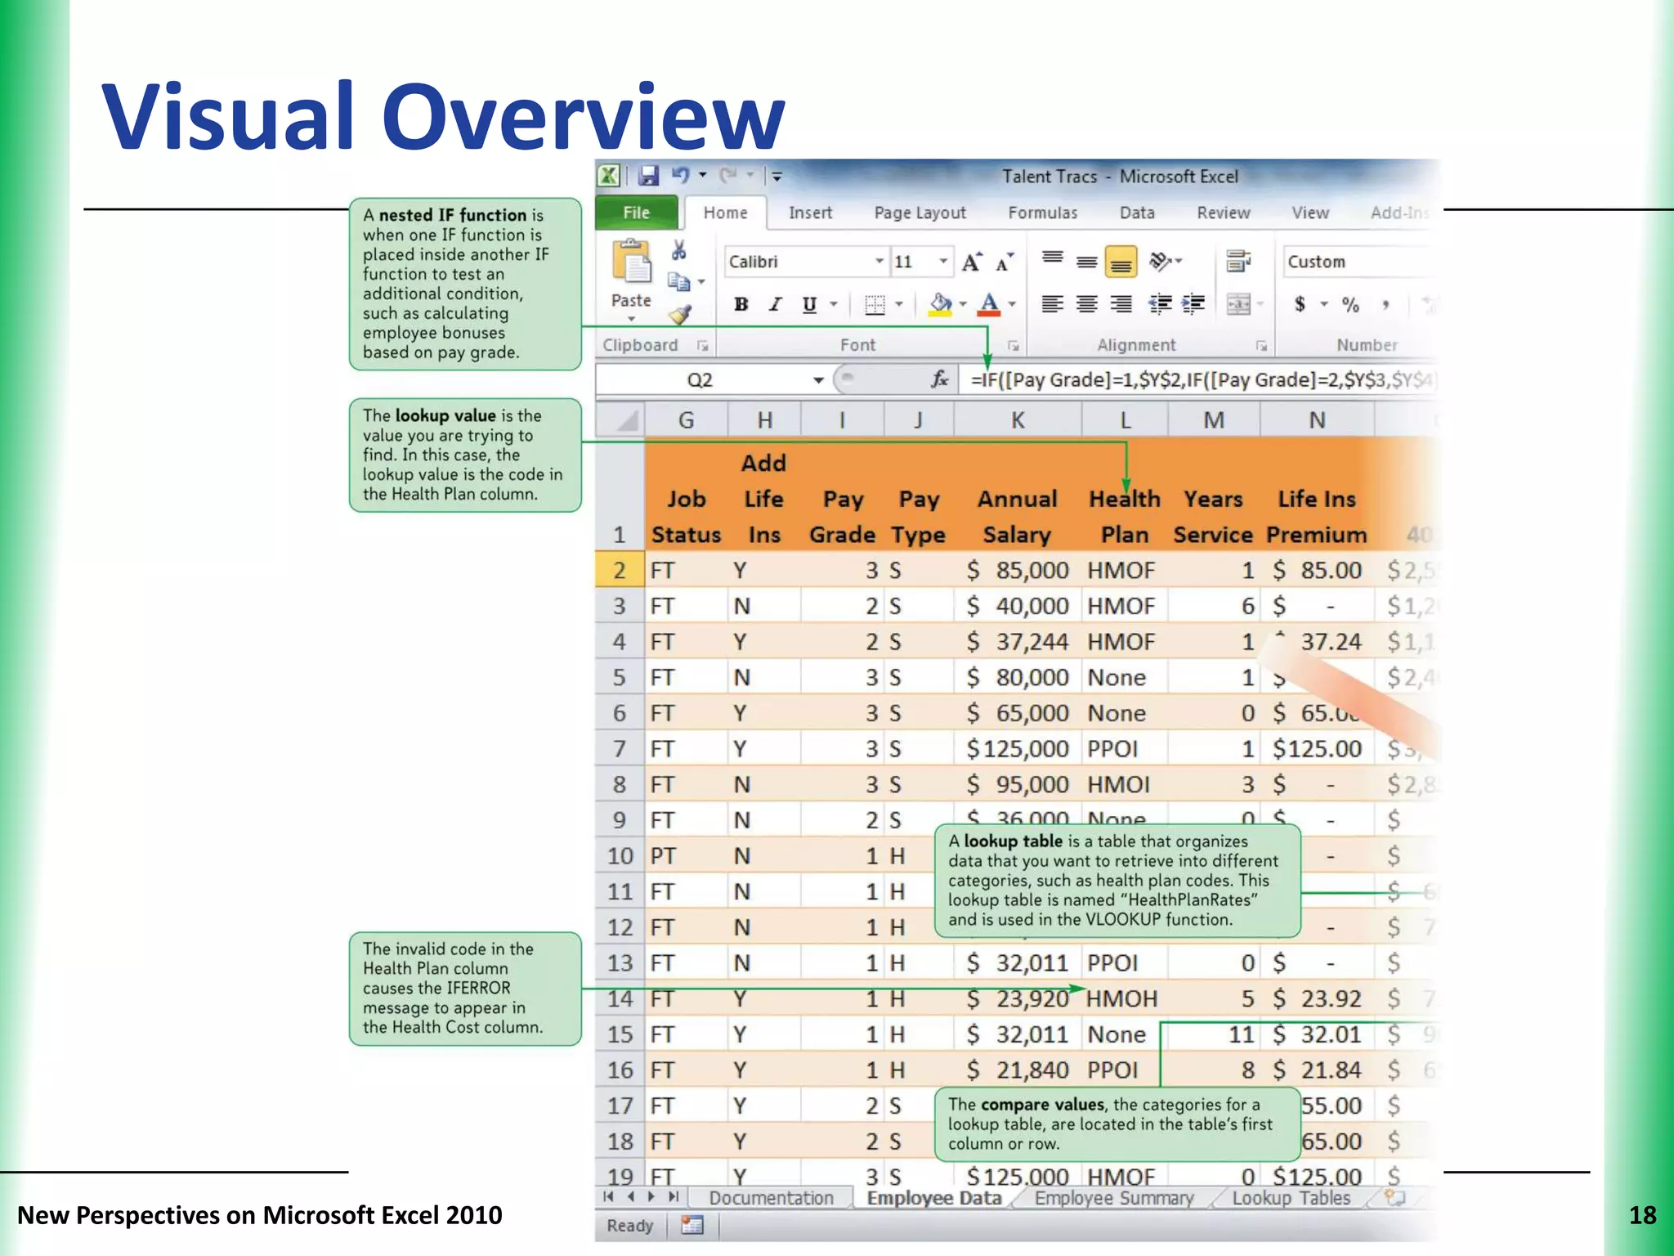The image size is (1674, 1256).
Task: Click the Paste clipboard icon
Action: (x=631, y=261)
